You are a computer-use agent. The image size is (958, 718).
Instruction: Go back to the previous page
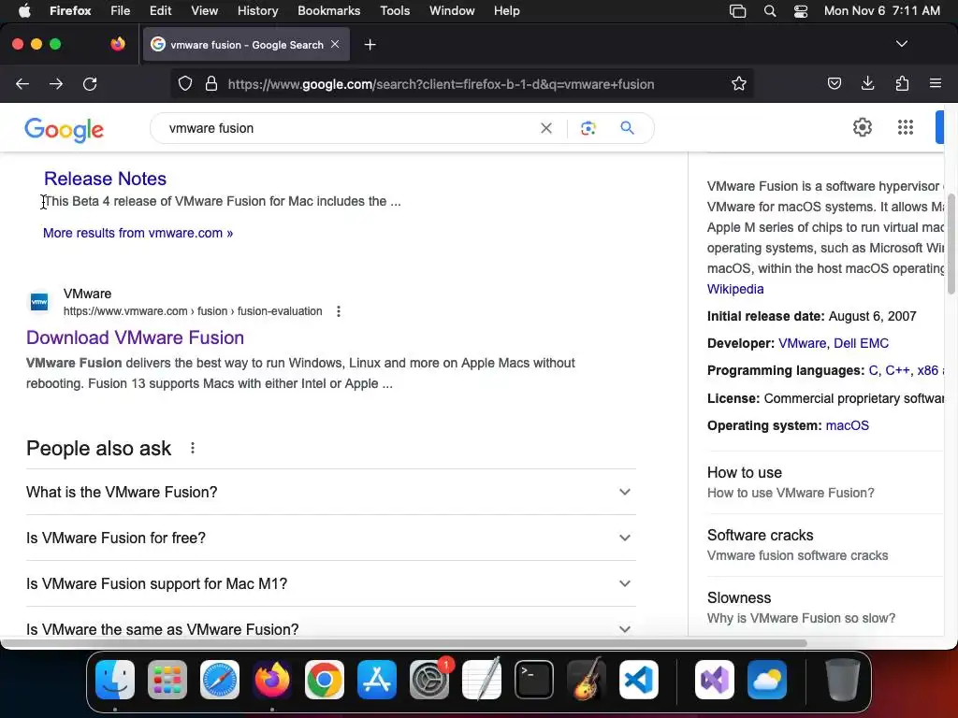pos(22,83)
